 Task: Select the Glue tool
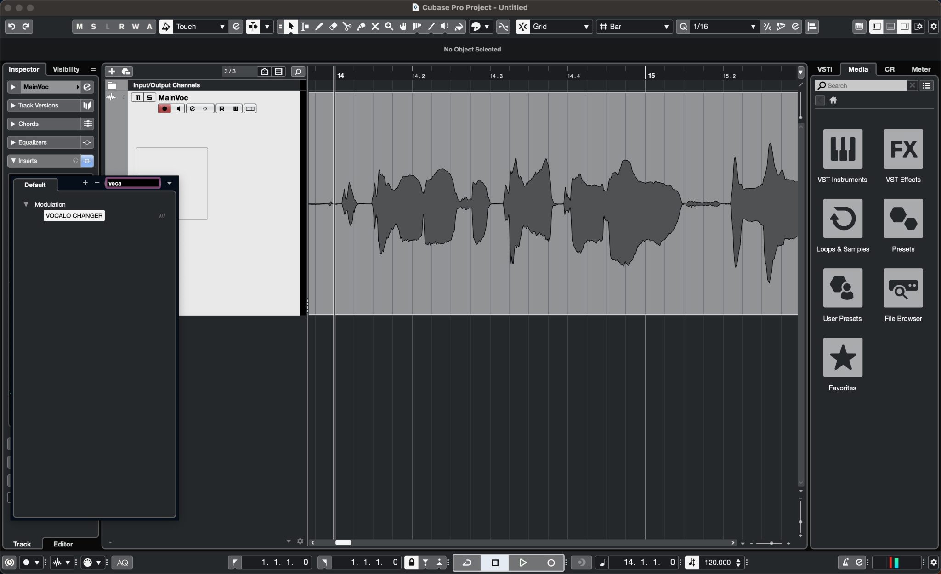(362, 26)
